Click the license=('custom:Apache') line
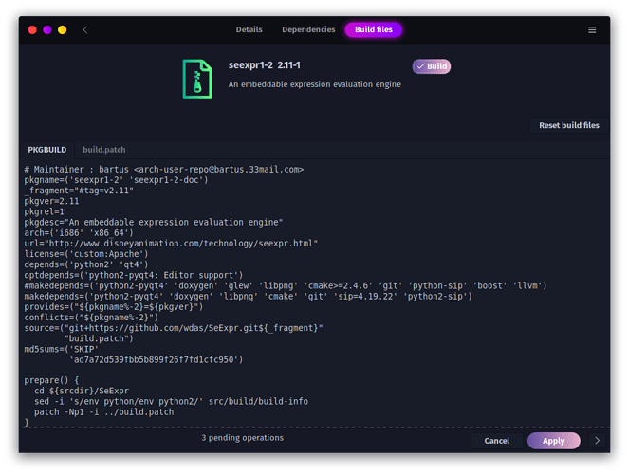 [86, 254]
